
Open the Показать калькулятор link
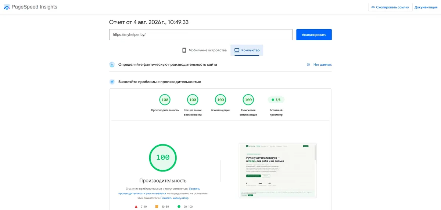pyautogui.click(x=175, y=198)
